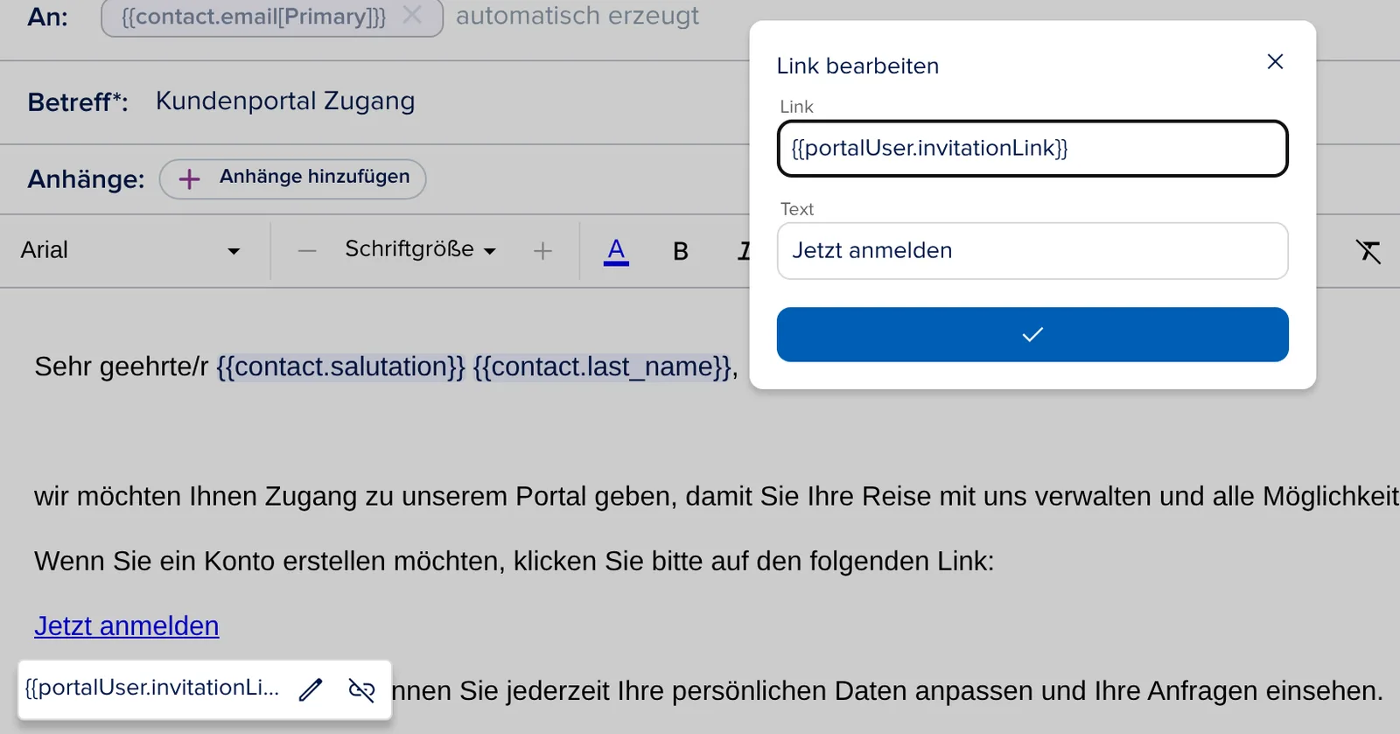The height and width of the screenshot is (734, 1400).
Task: Clear formatting with the crossed T icon
Action: [x=1368, y=252]
